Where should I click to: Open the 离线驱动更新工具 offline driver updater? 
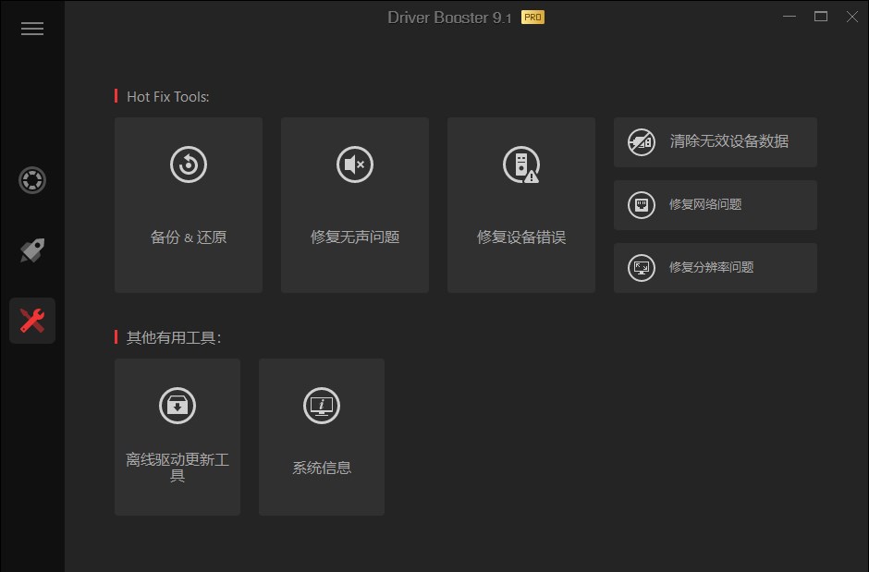tap(177, 436)
